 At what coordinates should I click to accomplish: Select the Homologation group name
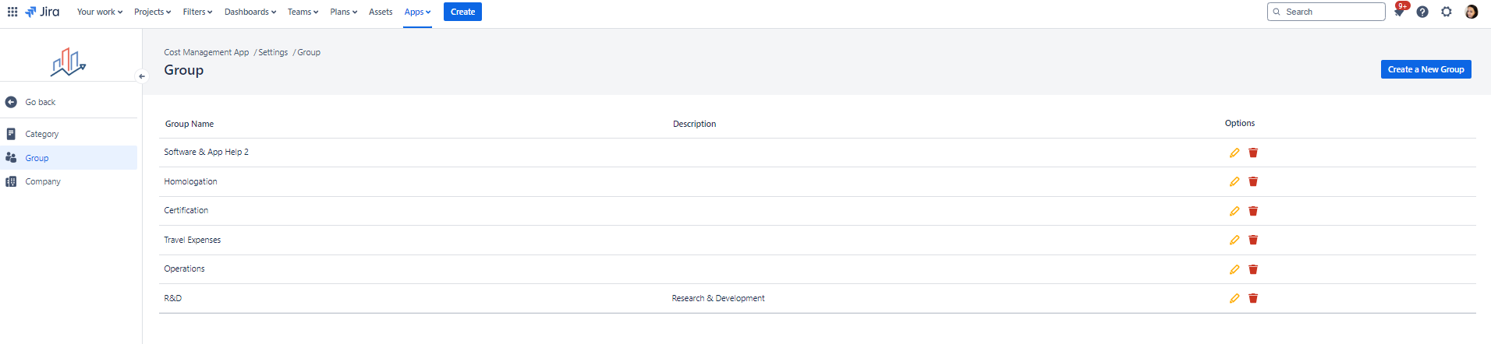tap(190, 181)
